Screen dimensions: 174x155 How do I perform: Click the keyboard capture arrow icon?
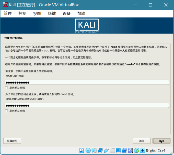coord(143,151)
